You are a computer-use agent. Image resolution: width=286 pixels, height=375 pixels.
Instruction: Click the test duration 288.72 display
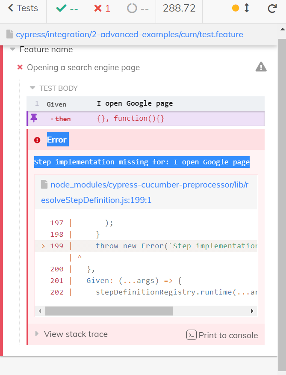(178, 8)
